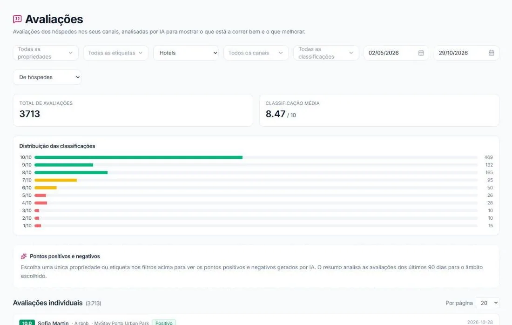This screenshot has width=512, height=325.
Task: Click the 50 count for 6/10
Action: tap(490, 188)
